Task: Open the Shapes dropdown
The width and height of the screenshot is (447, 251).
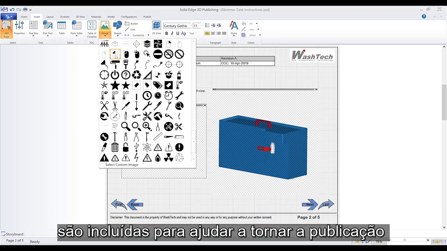Action: [118, 29]
